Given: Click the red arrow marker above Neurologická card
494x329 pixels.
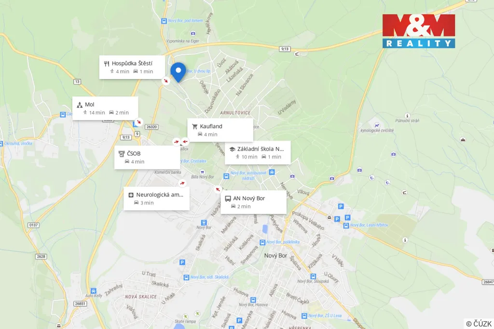Looking at the screenshot, I should [x=182, y=183].
